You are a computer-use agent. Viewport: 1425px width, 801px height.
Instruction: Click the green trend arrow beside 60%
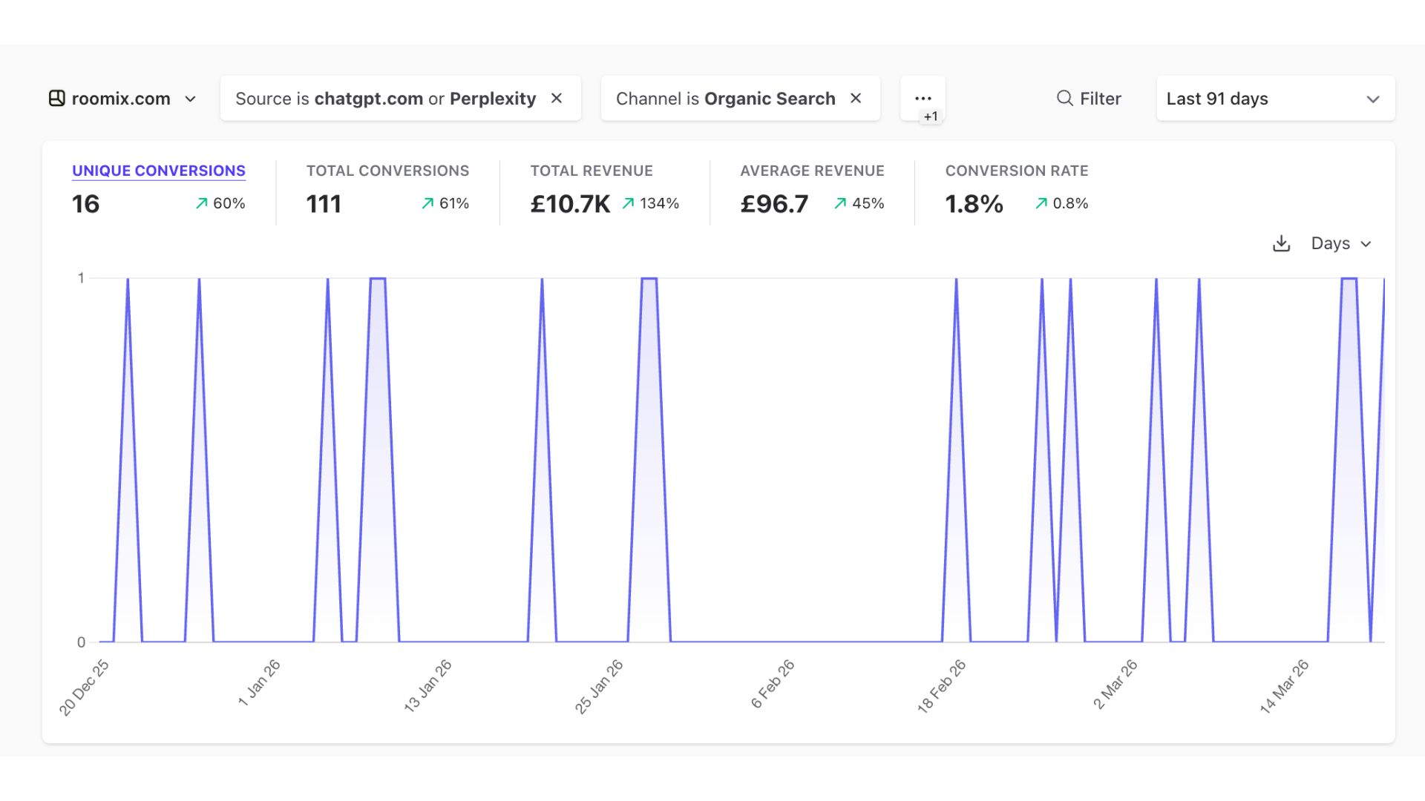click(200, 202)
